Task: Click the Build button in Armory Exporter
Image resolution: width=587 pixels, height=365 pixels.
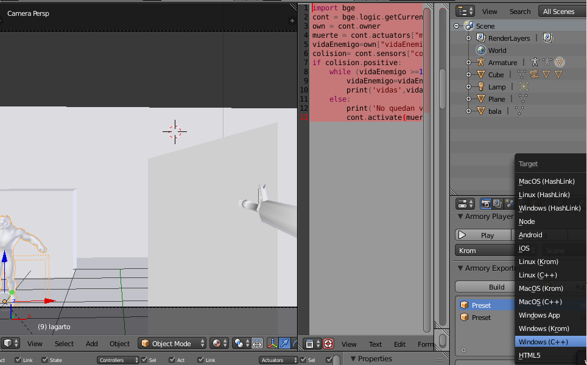Action: coord(485,287)
